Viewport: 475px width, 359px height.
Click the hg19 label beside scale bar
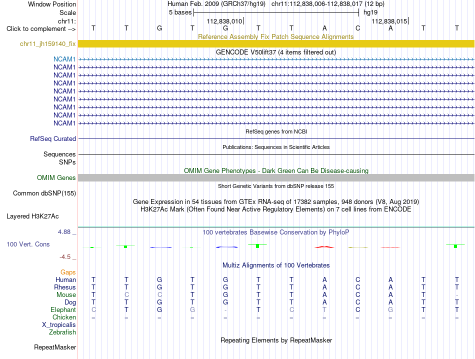click(x=370, y=12)
